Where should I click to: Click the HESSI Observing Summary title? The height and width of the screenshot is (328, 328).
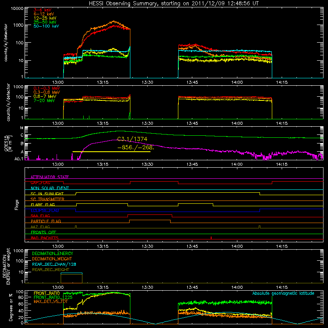pos(173,3)
